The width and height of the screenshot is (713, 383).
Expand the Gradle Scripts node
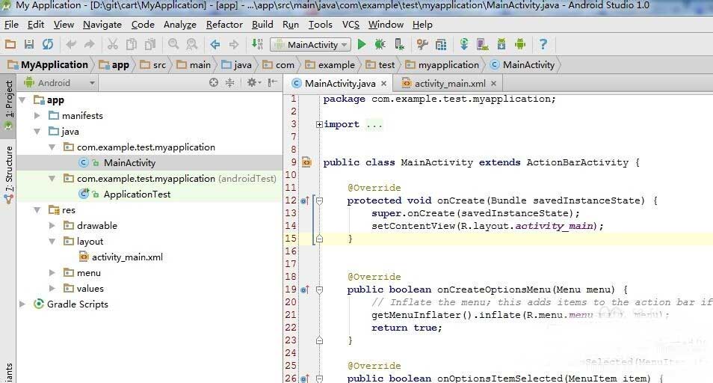pyautogui.click(x=22, y=304)
